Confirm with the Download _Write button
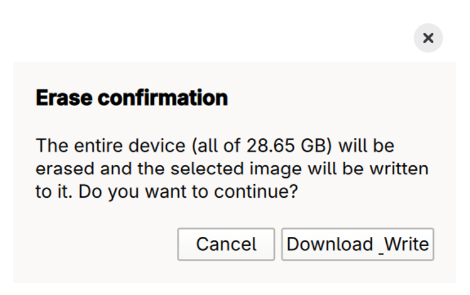 coord(357,244)
